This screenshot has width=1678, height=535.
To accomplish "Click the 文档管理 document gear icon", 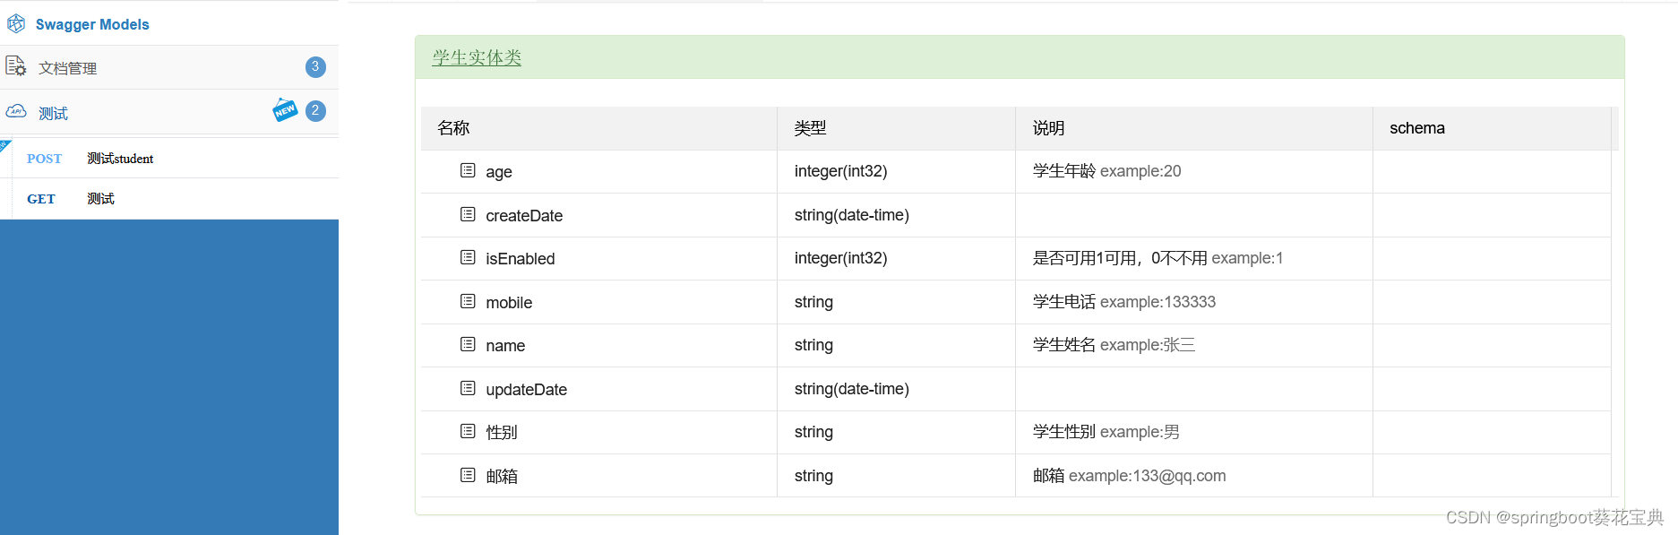I will coord(16,65).
